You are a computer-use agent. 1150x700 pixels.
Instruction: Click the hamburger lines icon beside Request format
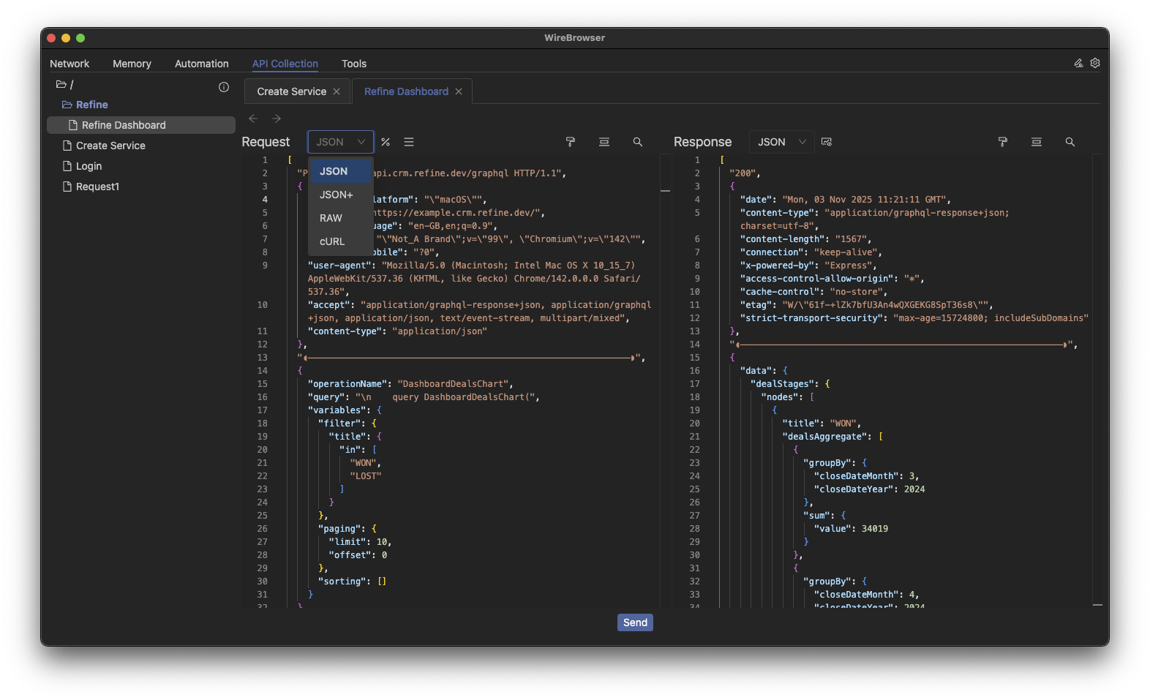point(409,142)
